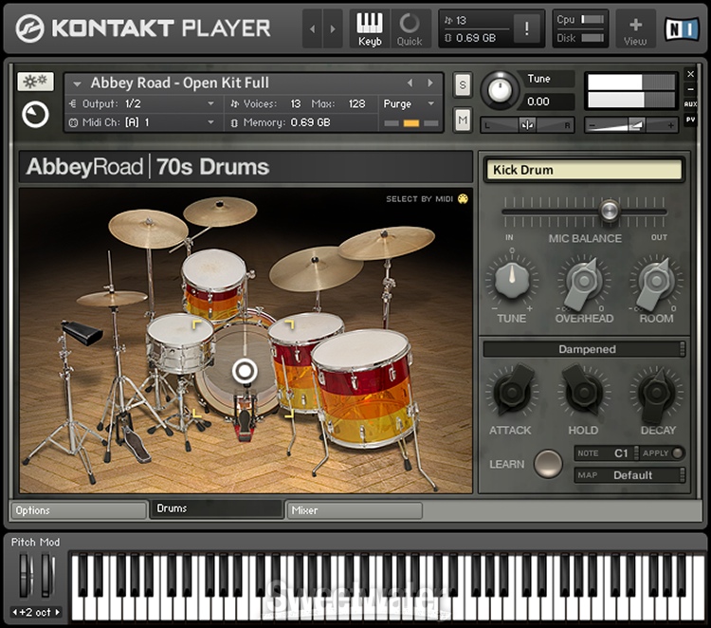Click the OVERHEAD level knob
The width and height of the screenshot is (711, 628).
(584, 282)
